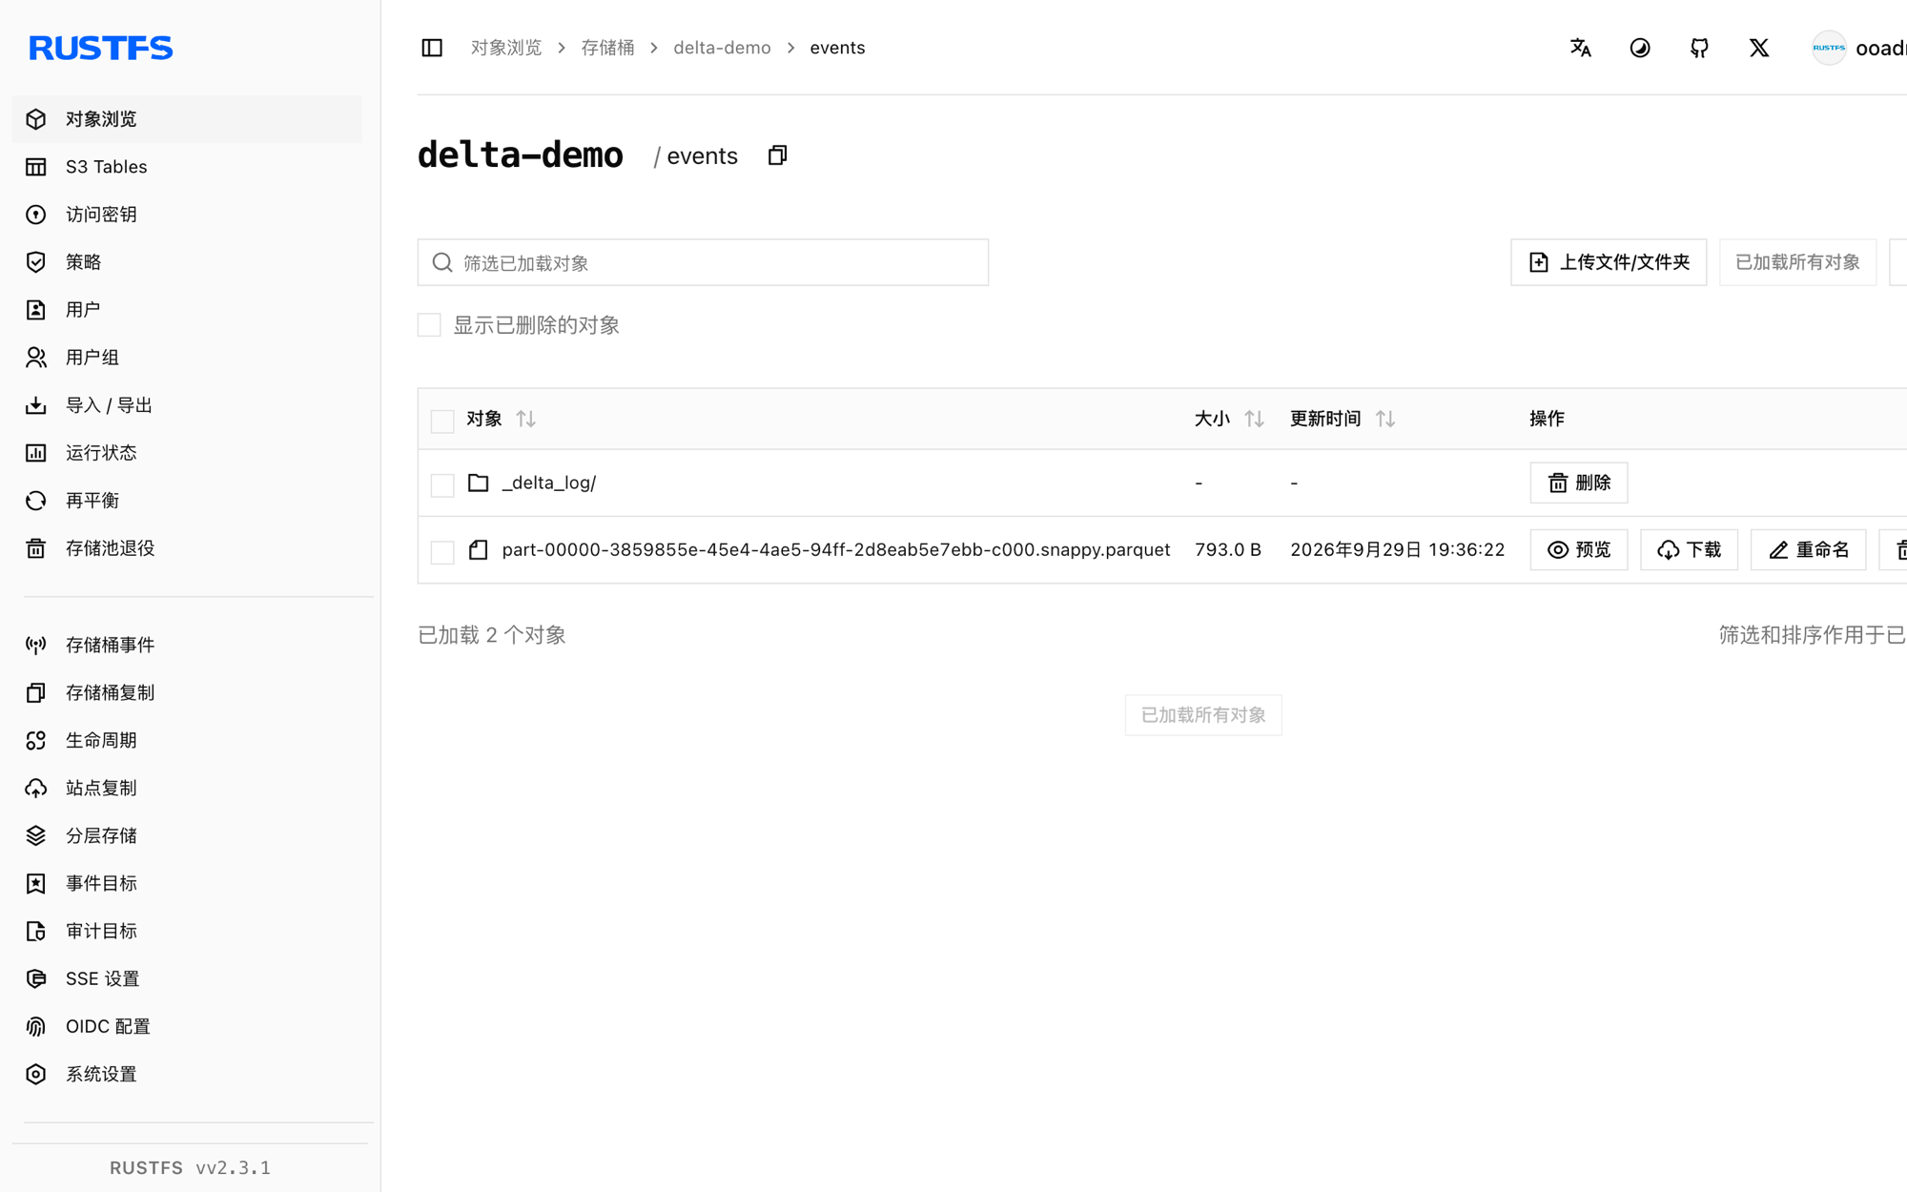Open 存储桶事件 in the sidebar
This screenshot has height=1192, width=1907.
[x=187, y=646]
